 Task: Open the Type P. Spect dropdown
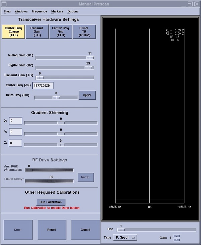point(125,238)
